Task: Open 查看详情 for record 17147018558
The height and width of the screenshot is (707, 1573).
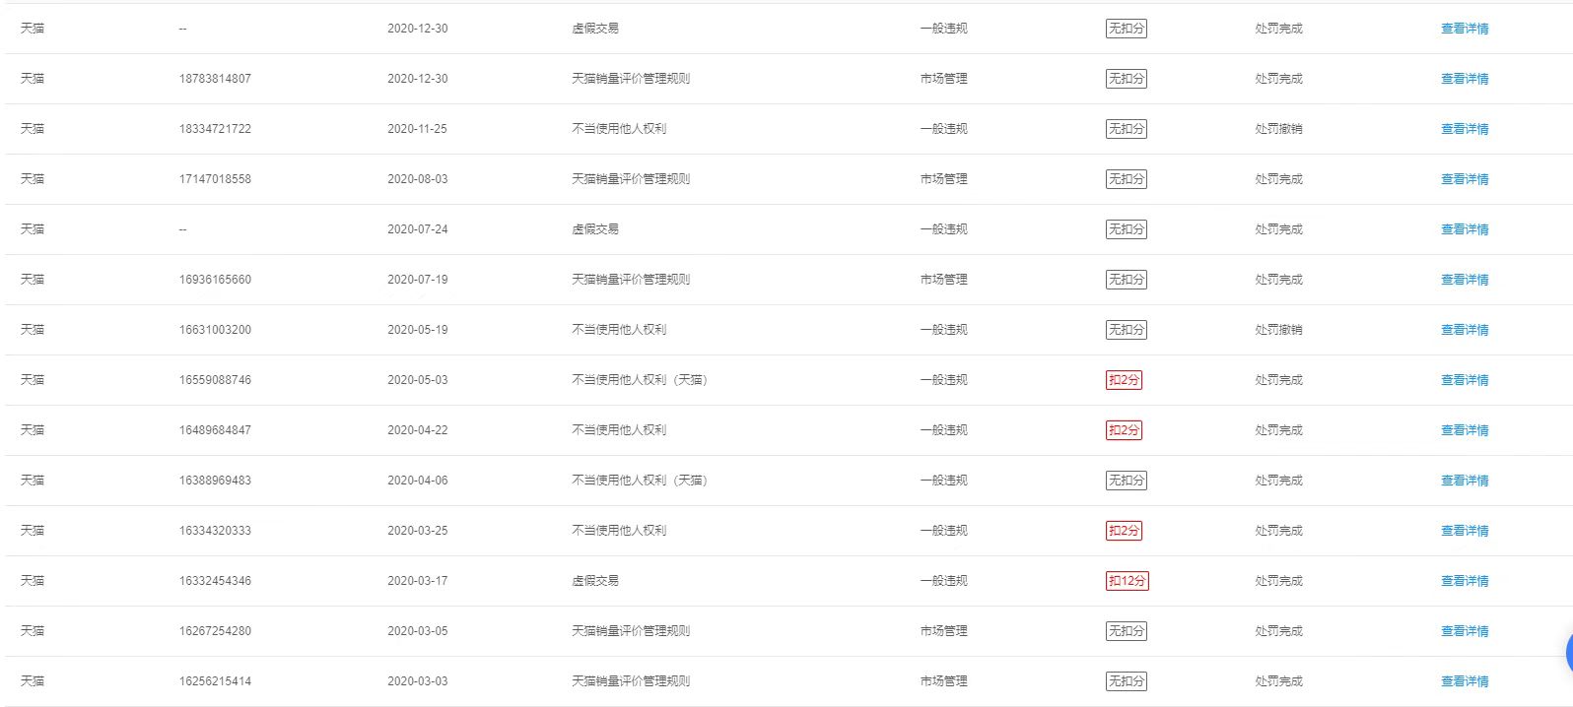Action: [x=1465, y=179]
